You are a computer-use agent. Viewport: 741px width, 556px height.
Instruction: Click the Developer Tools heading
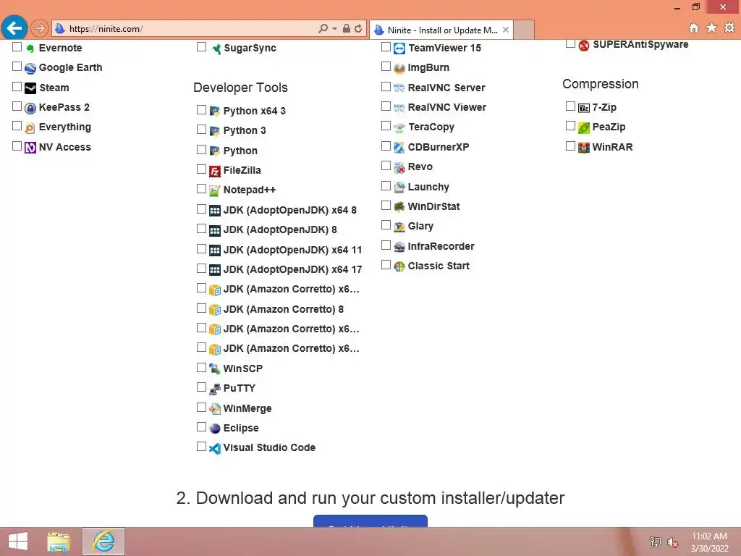point(240,88)
